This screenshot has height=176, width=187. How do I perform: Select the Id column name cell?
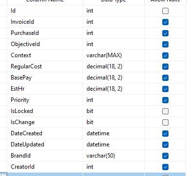tap(45, 11)
